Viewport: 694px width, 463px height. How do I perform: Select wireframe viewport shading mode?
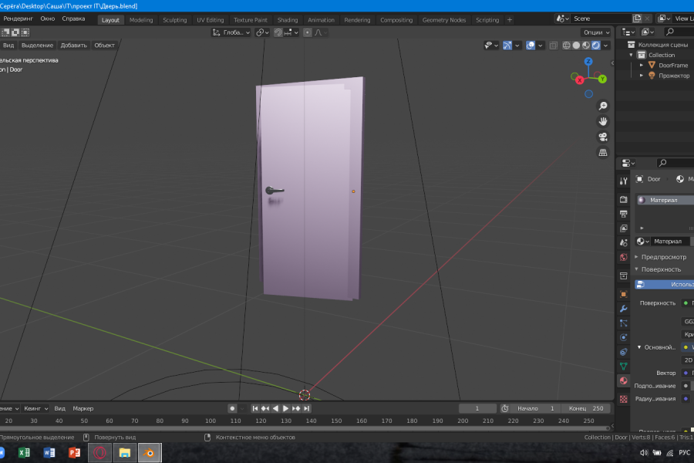pos(566,46)
